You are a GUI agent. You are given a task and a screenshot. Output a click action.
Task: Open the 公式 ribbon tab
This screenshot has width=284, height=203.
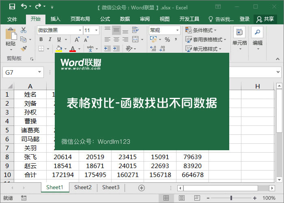tap(105, 19)
